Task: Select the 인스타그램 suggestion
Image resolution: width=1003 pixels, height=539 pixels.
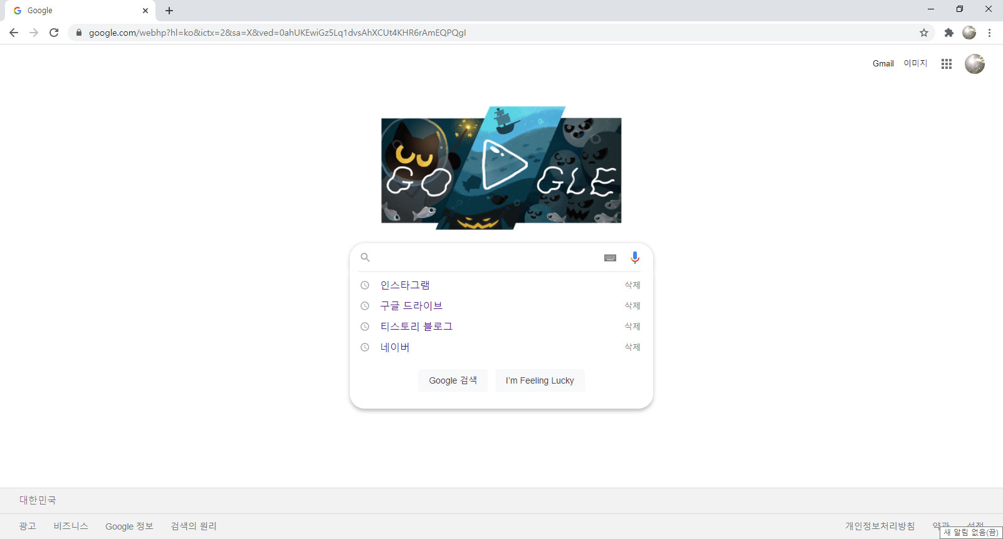Action: pos(405,285)
